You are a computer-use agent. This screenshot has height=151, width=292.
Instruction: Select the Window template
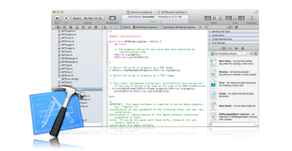click(x=233, y=73)
